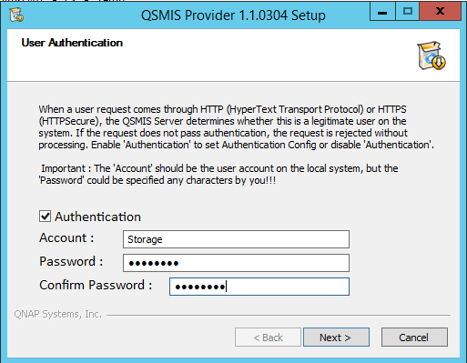Click the disabled < Back button
Screen dimensions: 467x363
click(268, 337)
